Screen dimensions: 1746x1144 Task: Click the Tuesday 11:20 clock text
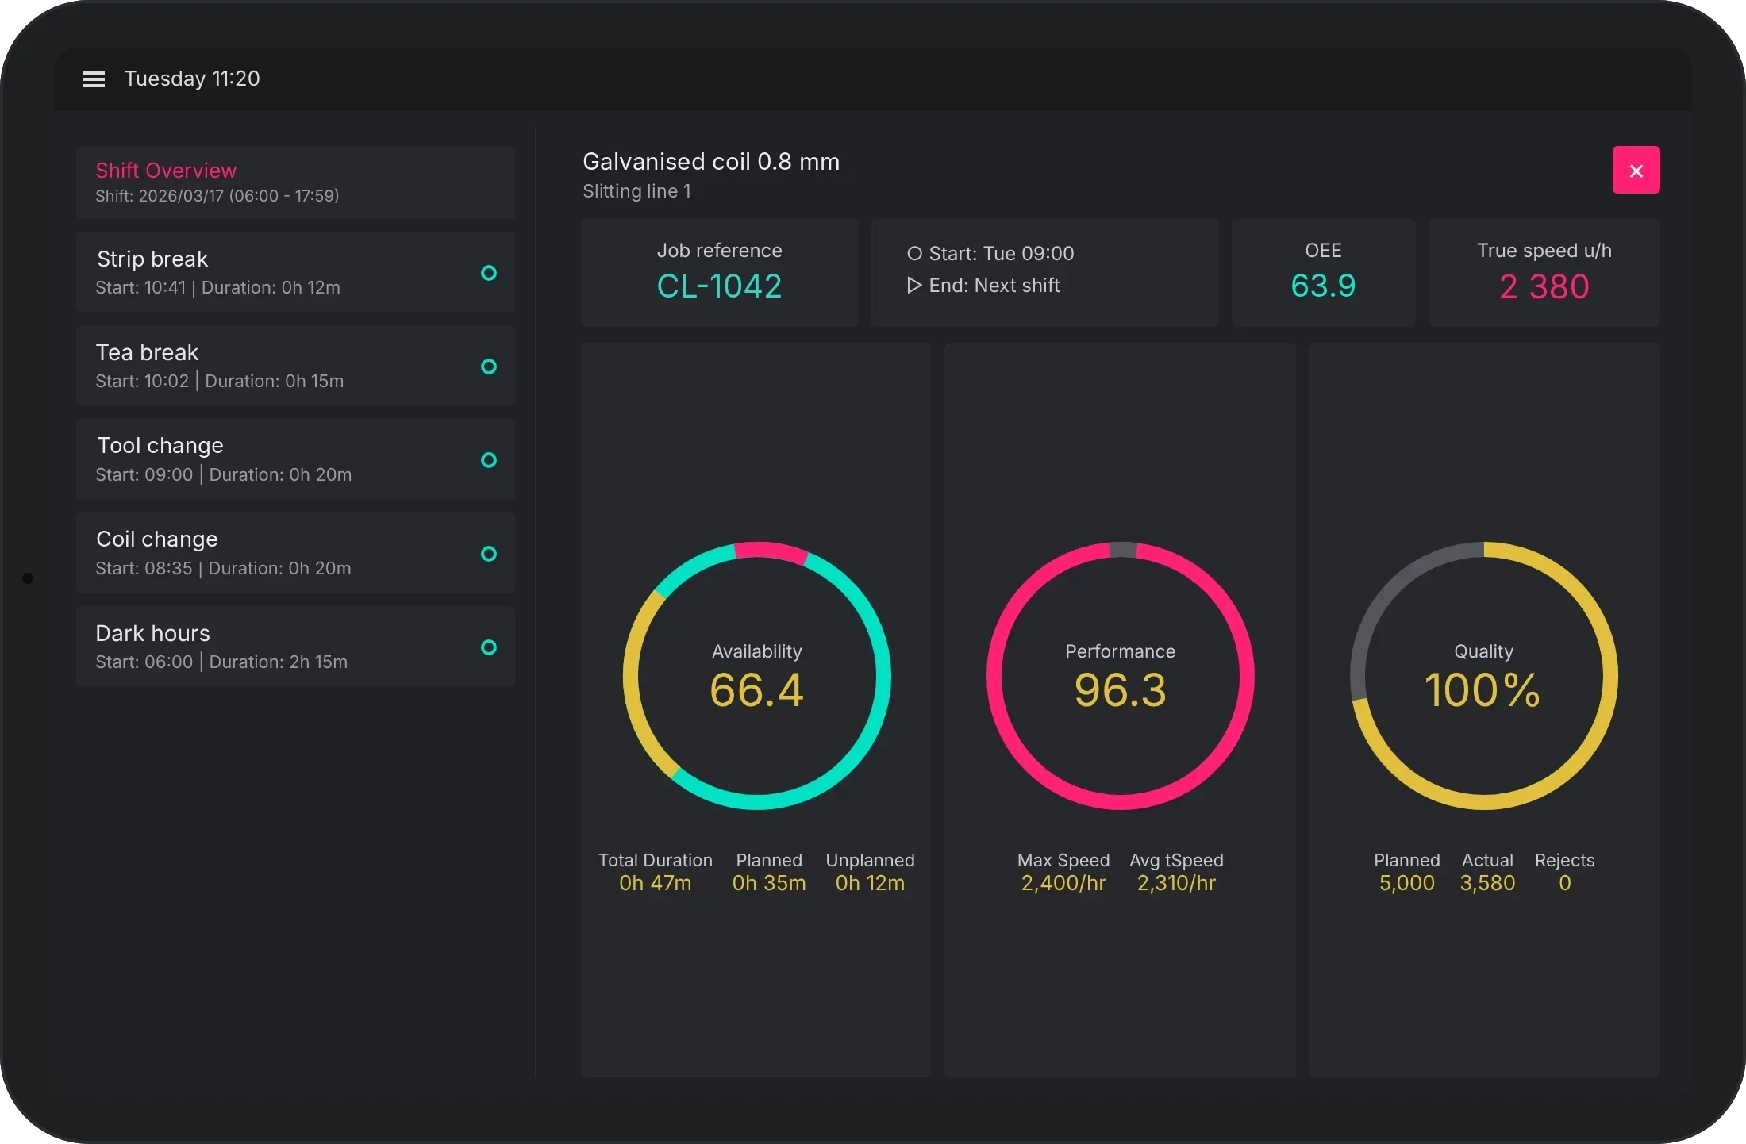(x=192, y=79)
